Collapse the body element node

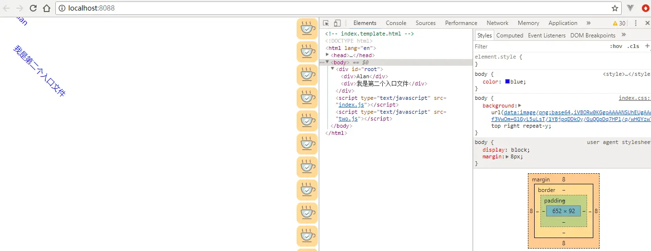(x=327, y=62)
